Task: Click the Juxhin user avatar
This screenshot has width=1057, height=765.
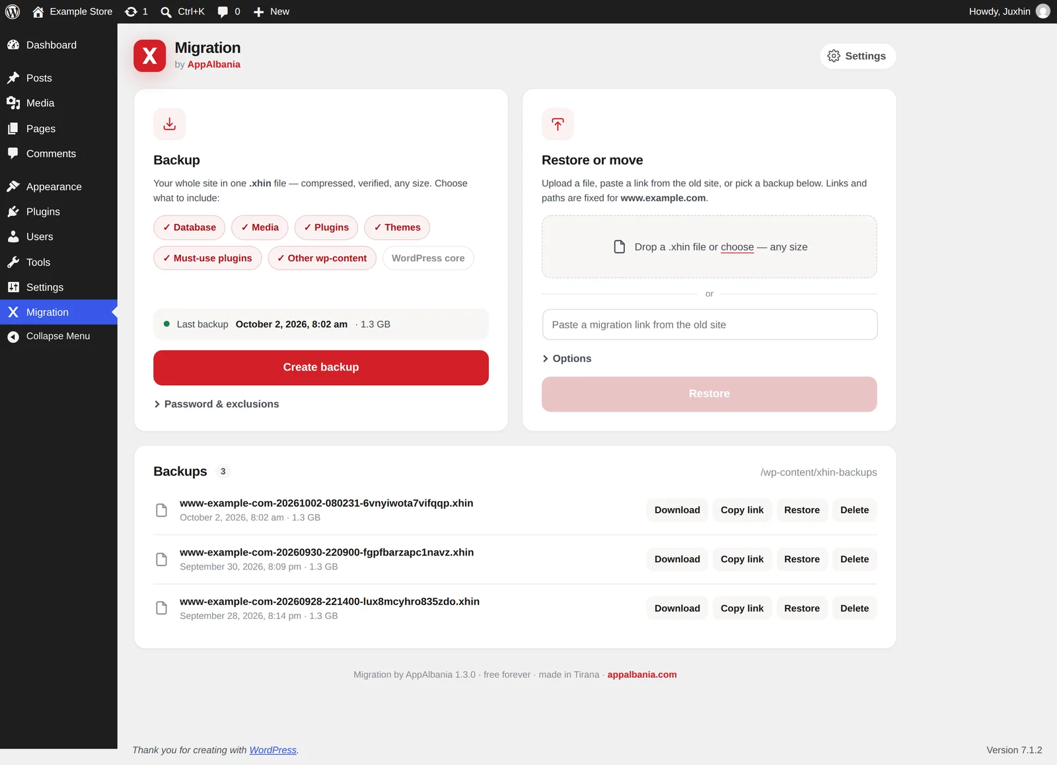Action: (1043, 11)
